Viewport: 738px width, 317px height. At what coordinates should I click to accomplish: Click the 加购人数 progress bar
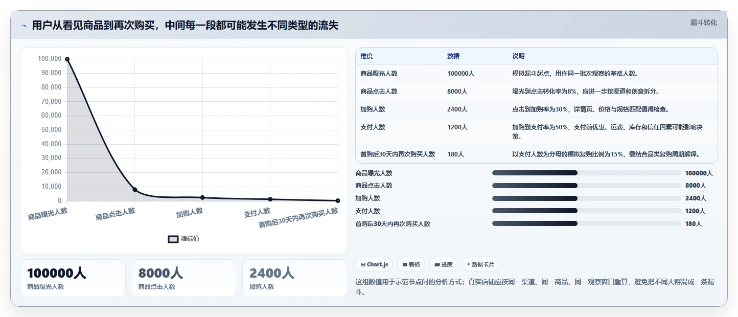tap(587, 198)
